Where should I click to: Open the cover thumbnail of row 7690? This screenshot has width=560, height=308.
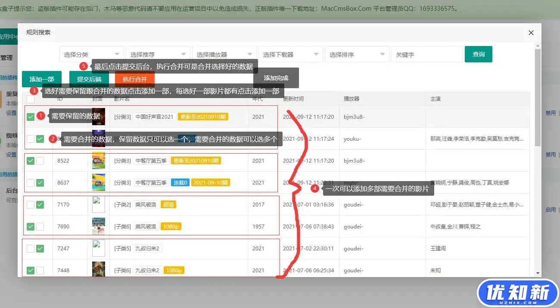pos(99,226)
